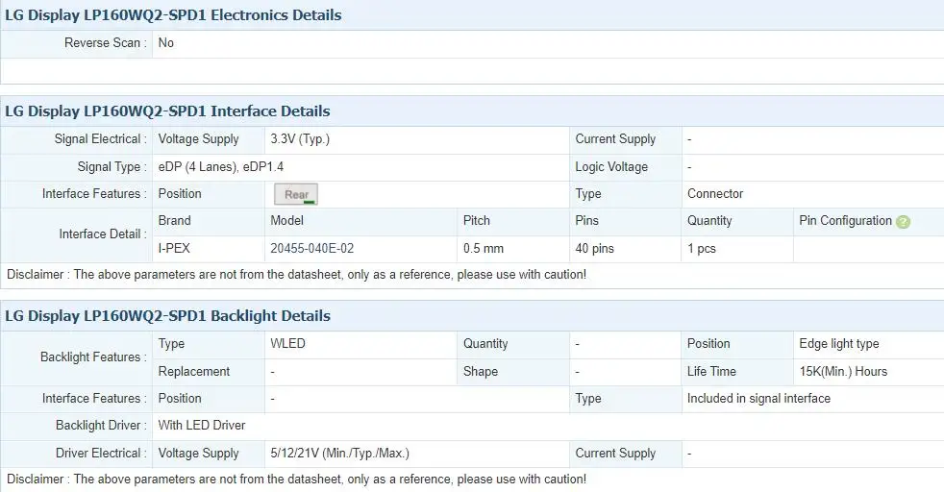This screenshot has width=944, height=492.
Task: Click the 5/12/21V (Min./Typ./Max.) voltage value
Action: click(x=339, y=453)
